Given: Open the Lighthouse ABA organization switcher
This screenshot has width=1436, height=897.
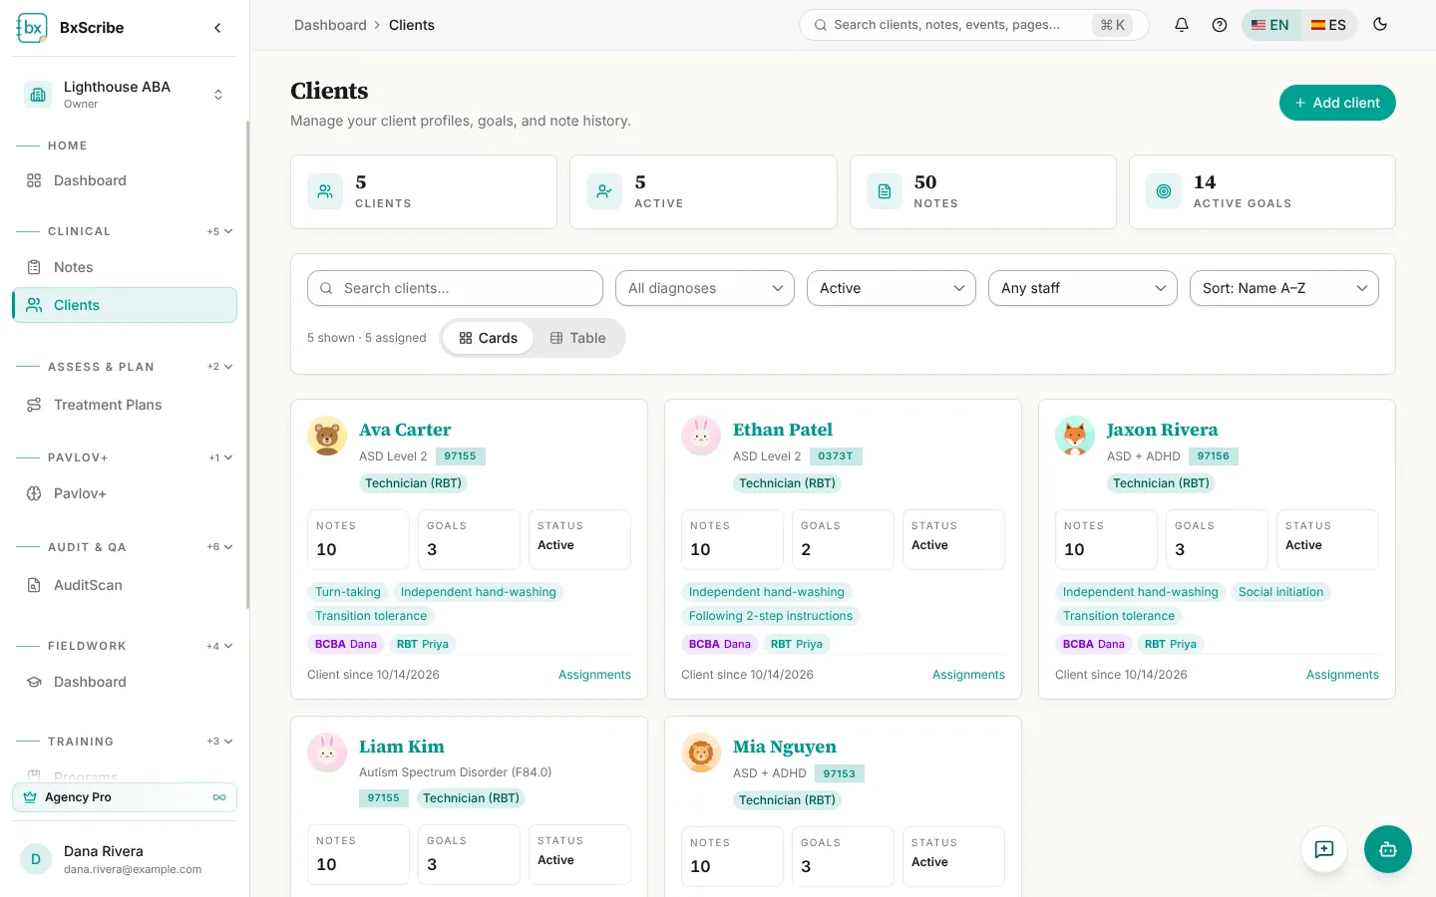Looking at the screenshot, I should 125,95.
